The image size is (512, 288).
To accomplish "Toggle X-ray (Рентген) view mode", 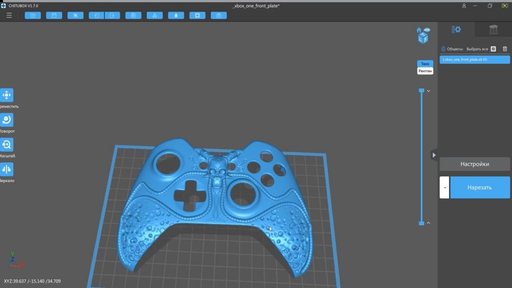I will click(x=425, y=71).
